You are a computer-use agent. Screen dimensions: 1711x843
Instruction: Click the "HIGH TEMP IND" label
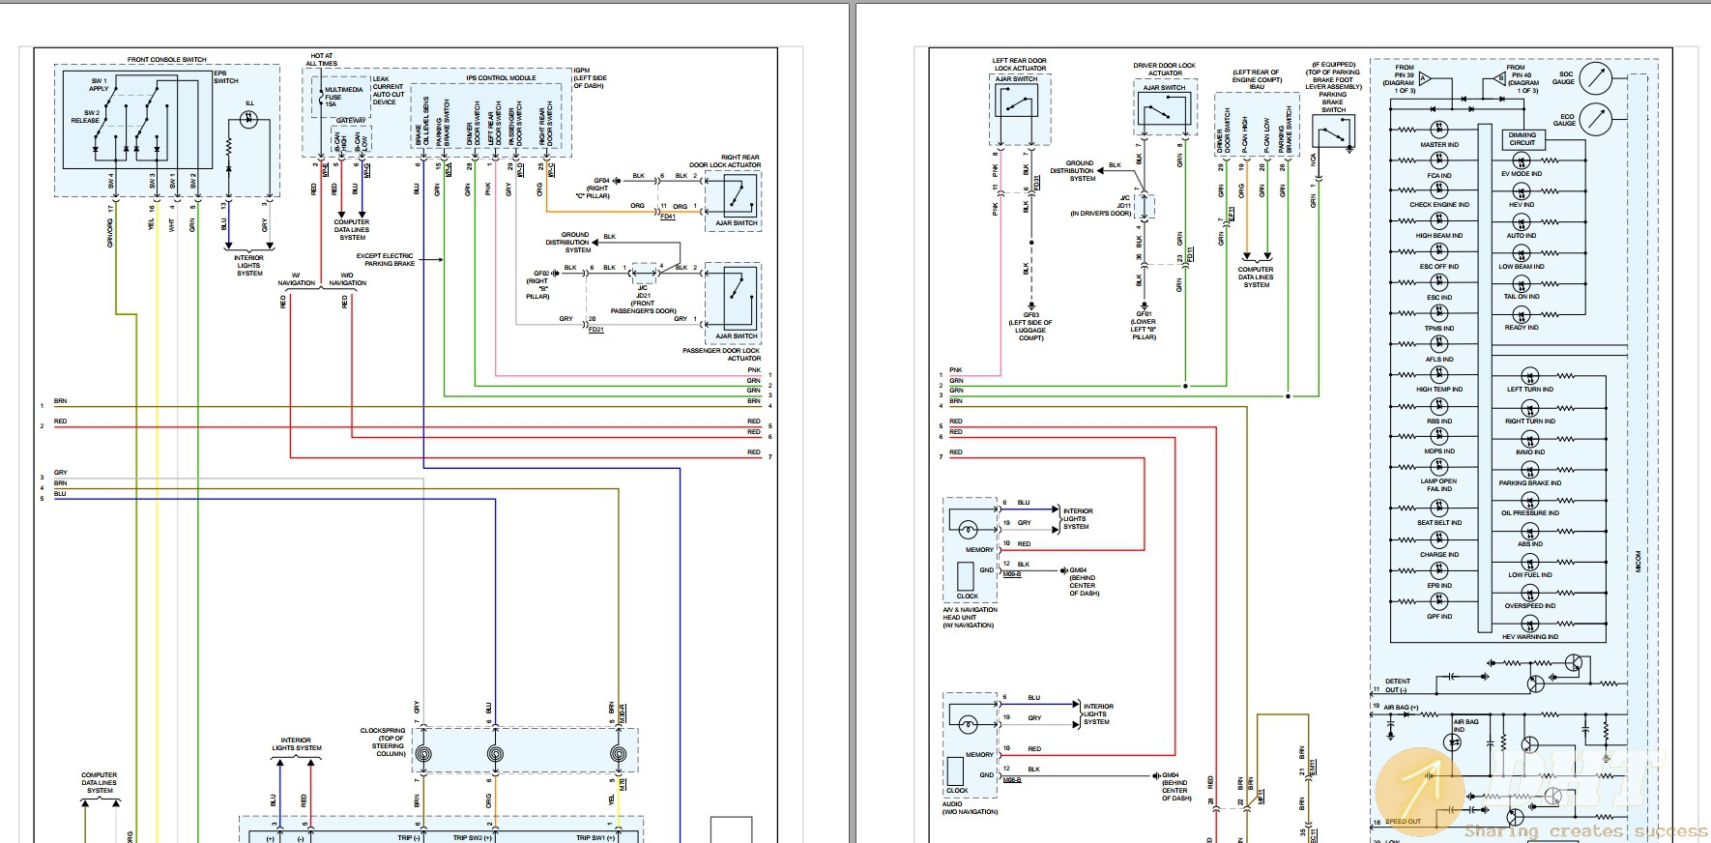click(1439, 390)
